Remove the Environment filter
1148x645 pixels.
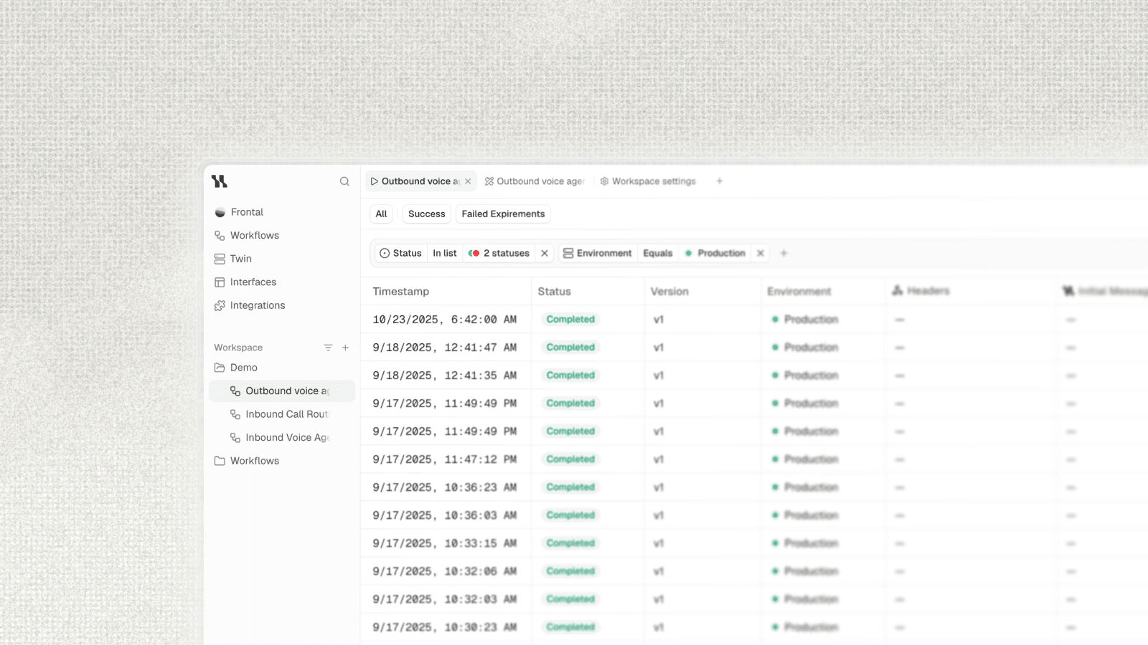(x=761, y=253)
